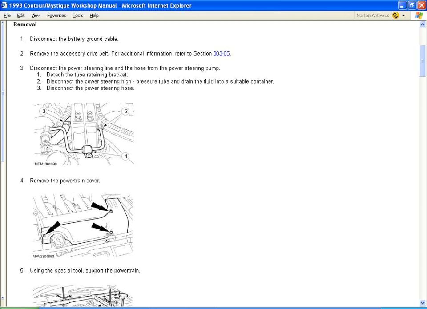Minimize the Internet Explorer window

coord(402,5)
